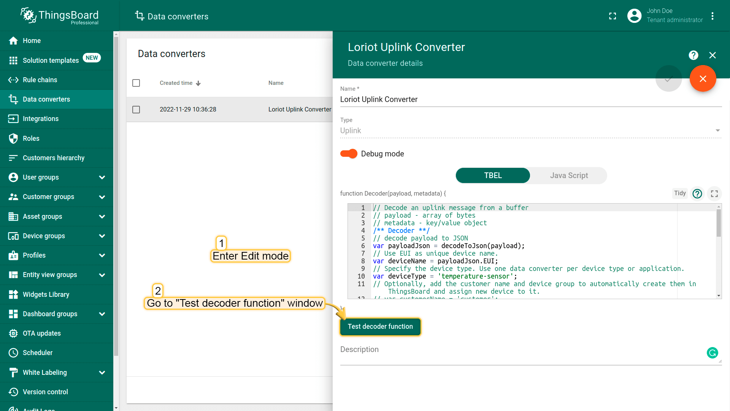The width and height of the screenshot is (730, 411).
Task: Expand White Labeling menu
Action: click(102, 373)
